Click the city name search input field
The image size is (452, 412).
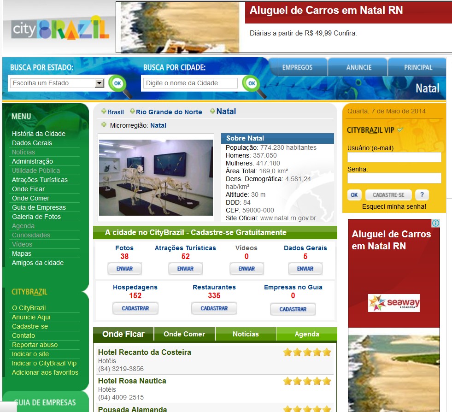click(191, 83)
